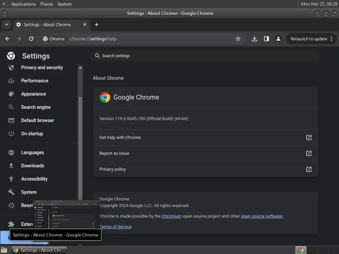The width and height of the screenshot is (339, 254).
Task: Go to Search engine settings
Action: tap(36, 107)
